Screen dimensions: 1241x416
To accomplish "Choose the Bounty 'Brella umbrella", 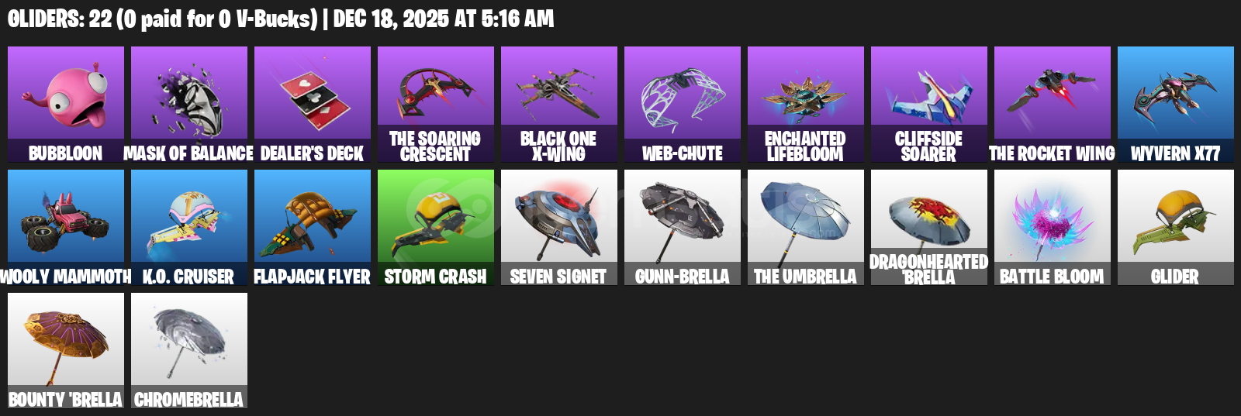I will [x=66, y=351].
